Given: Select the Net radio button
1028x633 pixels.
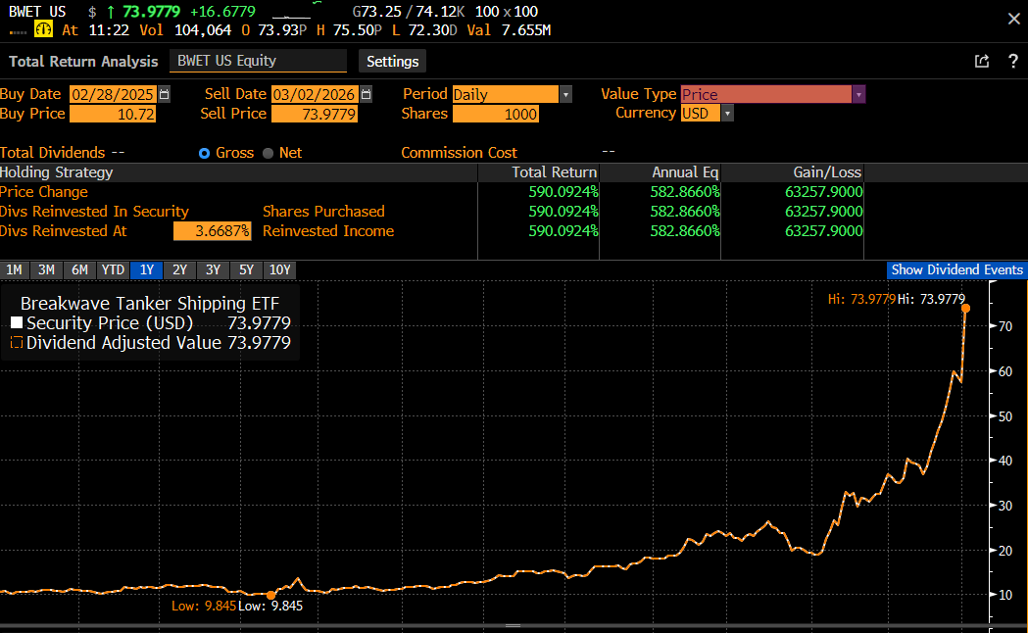Looking at the screenshot, I should point(269,153).
